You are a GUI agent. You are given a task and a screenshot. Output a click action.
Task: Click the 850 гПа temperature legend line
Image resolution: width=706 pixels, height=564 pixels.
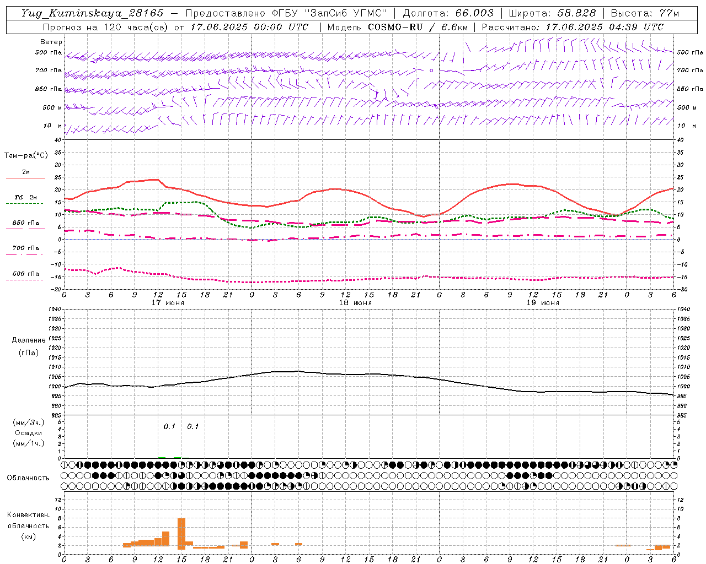tap(25, 229)
